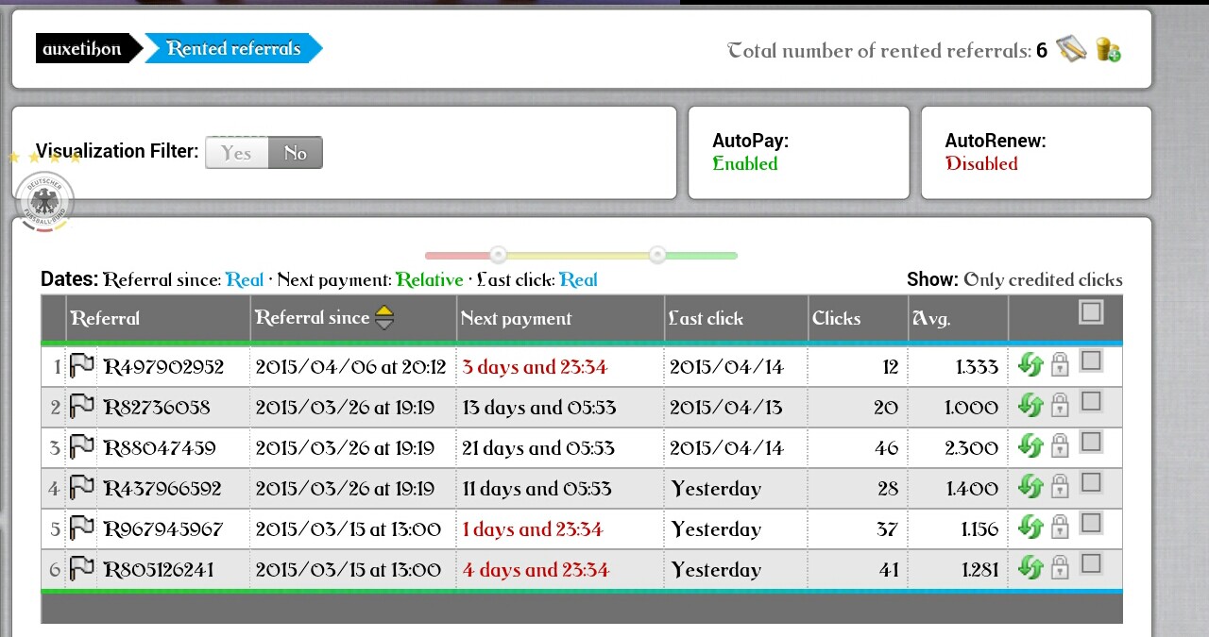
Task: Click the flag icon for R967945967
Action: pos(82,528)
